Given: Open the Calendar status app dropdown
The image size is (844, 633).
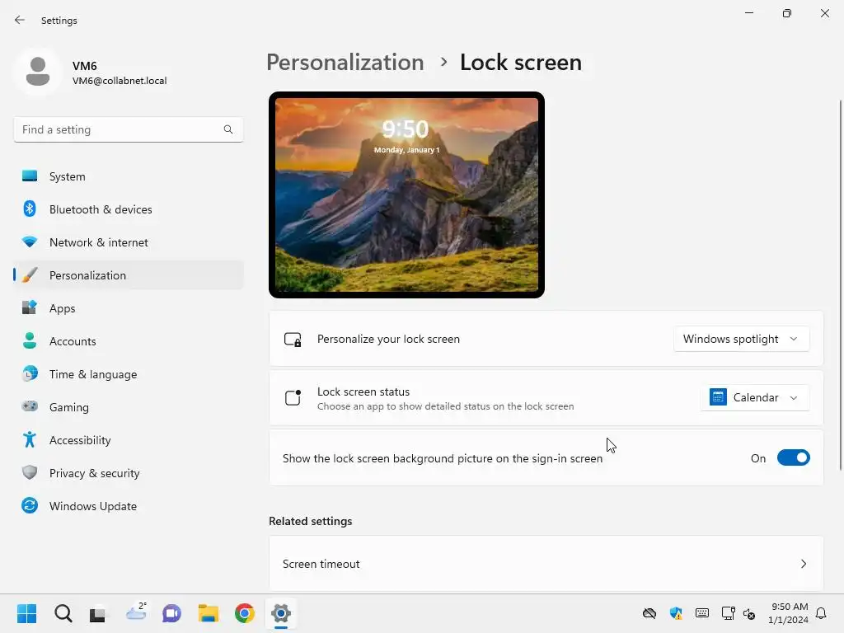Looking at the screenshot, I should pos(755,398).
